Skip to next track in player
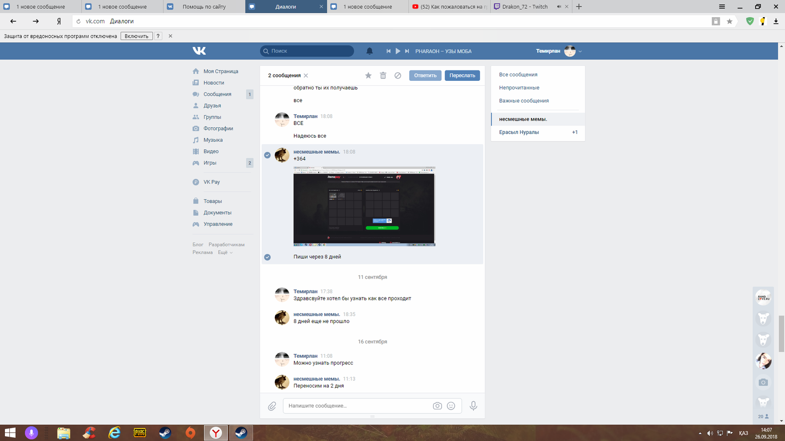Screen dimensions: 785x441 (407, 51)
